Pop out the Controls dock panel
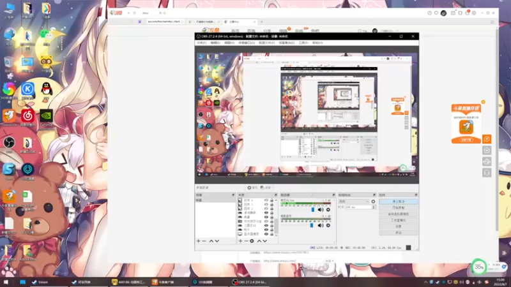The image size is (511, 287). pos(416,195)
